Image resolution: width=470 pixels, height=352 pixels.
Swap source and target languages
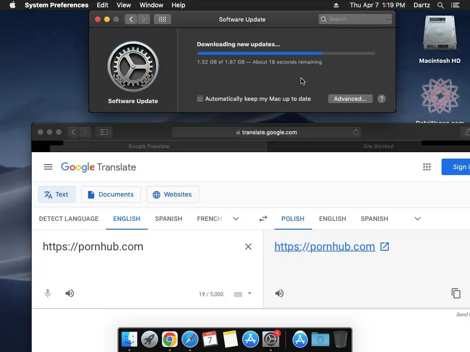[263, 219]
